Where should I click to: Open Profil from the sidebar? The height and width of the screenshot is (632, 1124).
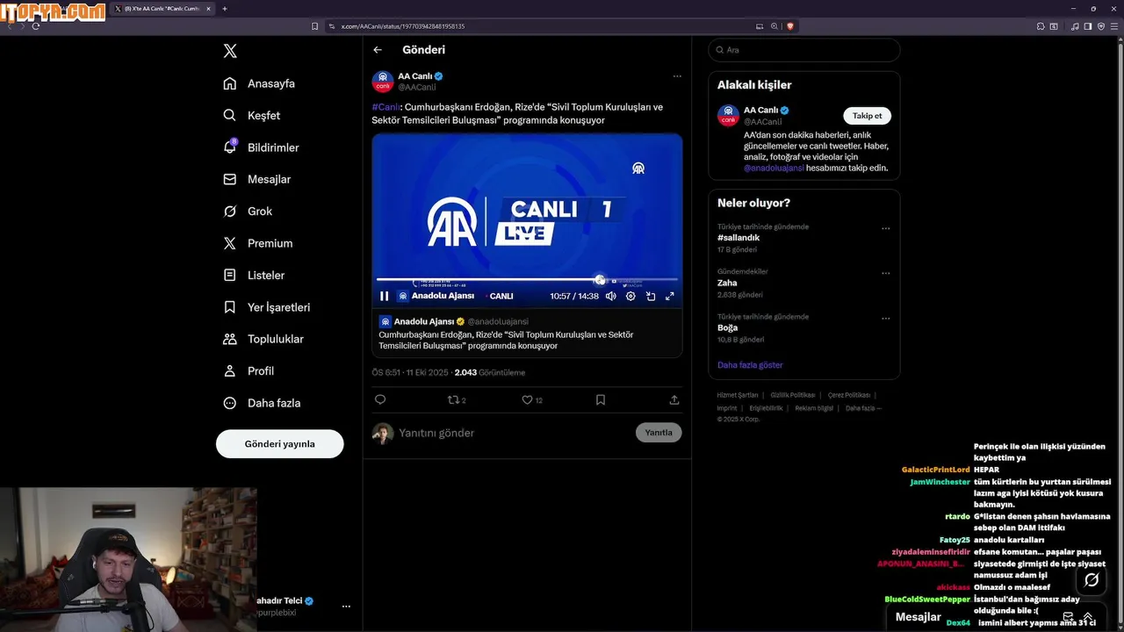pyautogui.click(x=249, y=371)
